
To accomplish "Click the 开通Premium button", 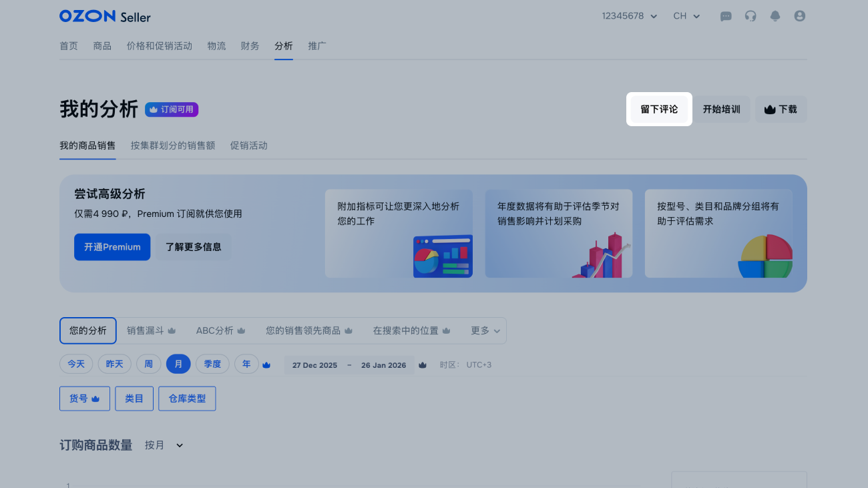I will [112, 247].
